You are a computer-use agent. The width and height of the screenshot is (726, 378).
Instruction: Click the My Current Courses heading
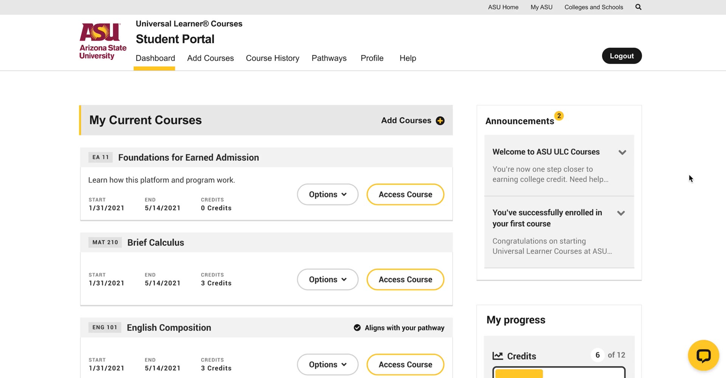pos(146,120)
